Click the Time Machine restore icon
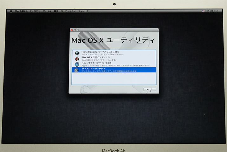 (x=77, y=53)
